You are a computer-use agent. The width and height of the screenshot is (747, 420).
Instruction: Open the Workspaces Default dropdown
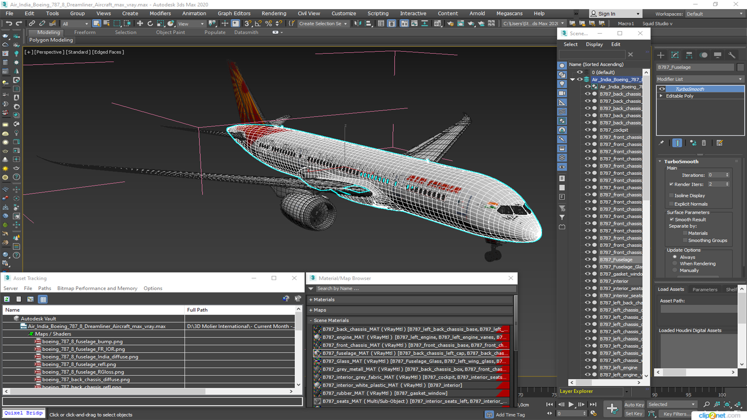715,14
